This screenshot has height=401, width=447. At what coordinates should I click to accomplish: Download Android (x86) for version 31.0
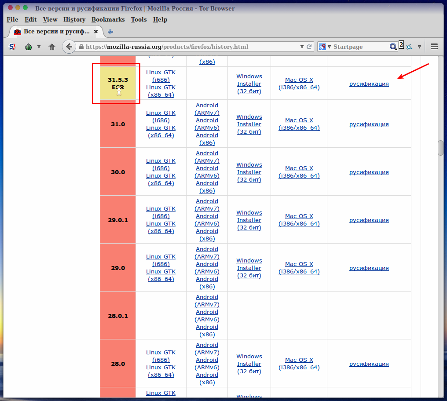tap(207, 139)
